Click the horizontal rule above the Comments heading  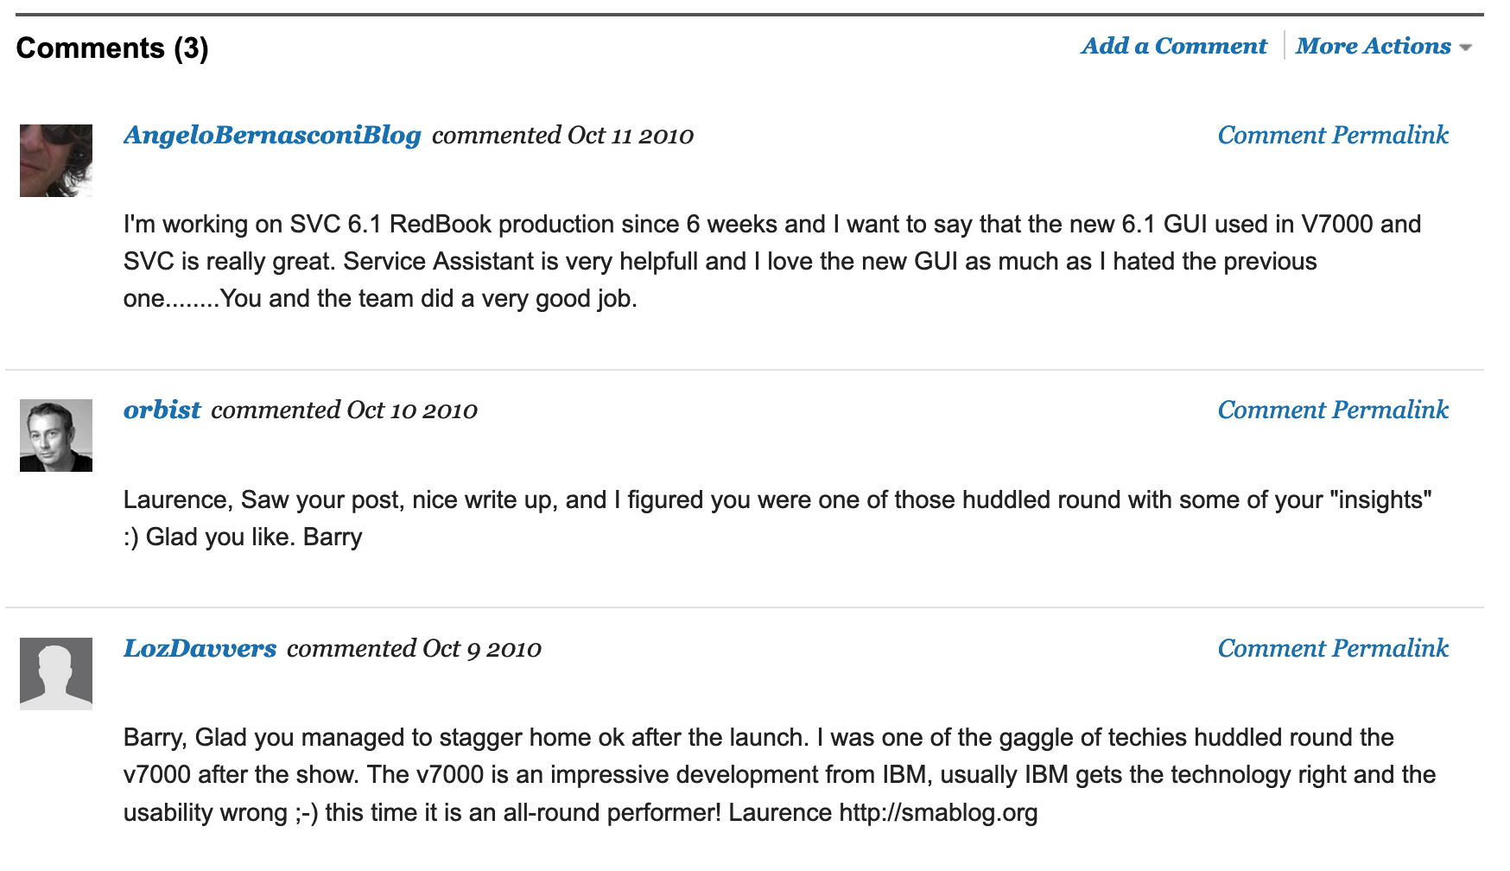[x=749, y=15]
